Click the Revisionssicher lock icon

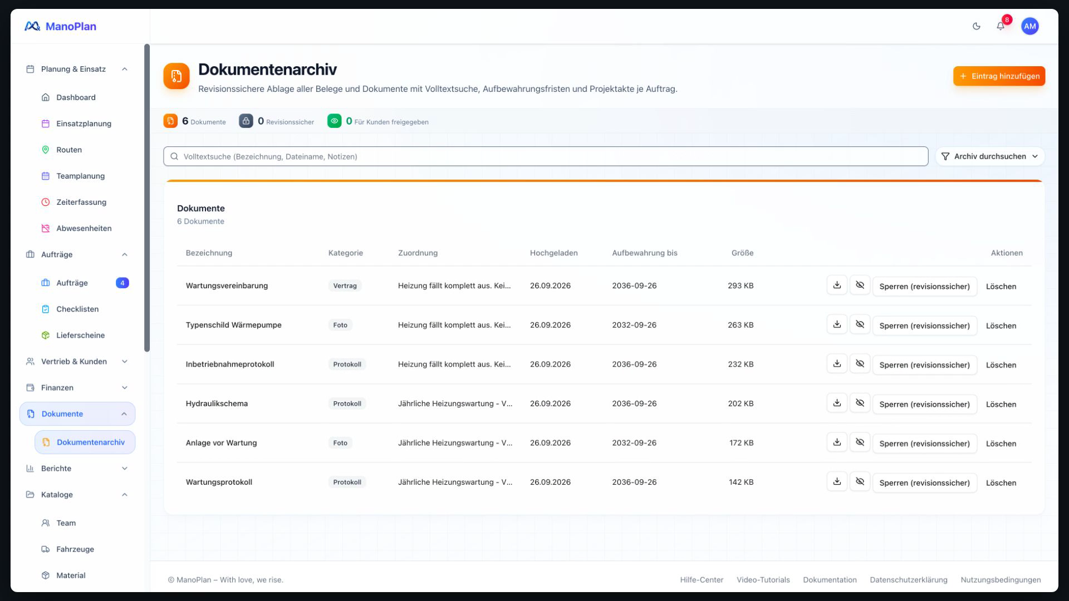click(x=246, y=121)
